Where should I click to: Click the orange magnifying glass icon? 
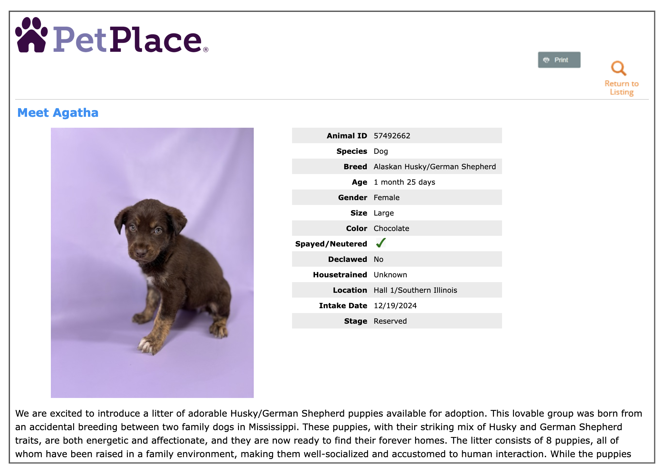[x=618, y=68]
